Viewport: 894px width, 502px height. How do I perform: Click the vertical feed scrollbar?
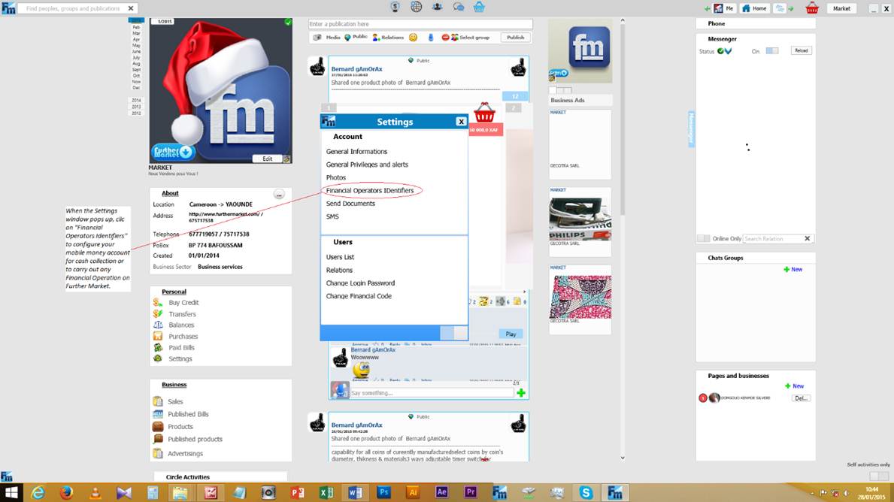tap(622, 117)
